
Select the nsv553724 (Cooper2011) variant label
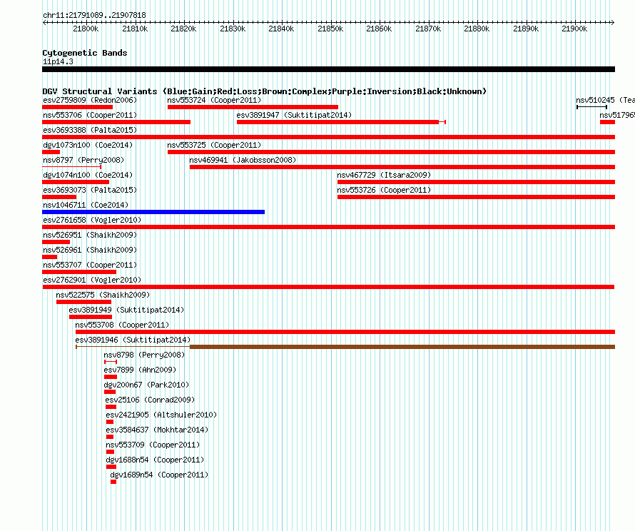[x=214, y=100]
